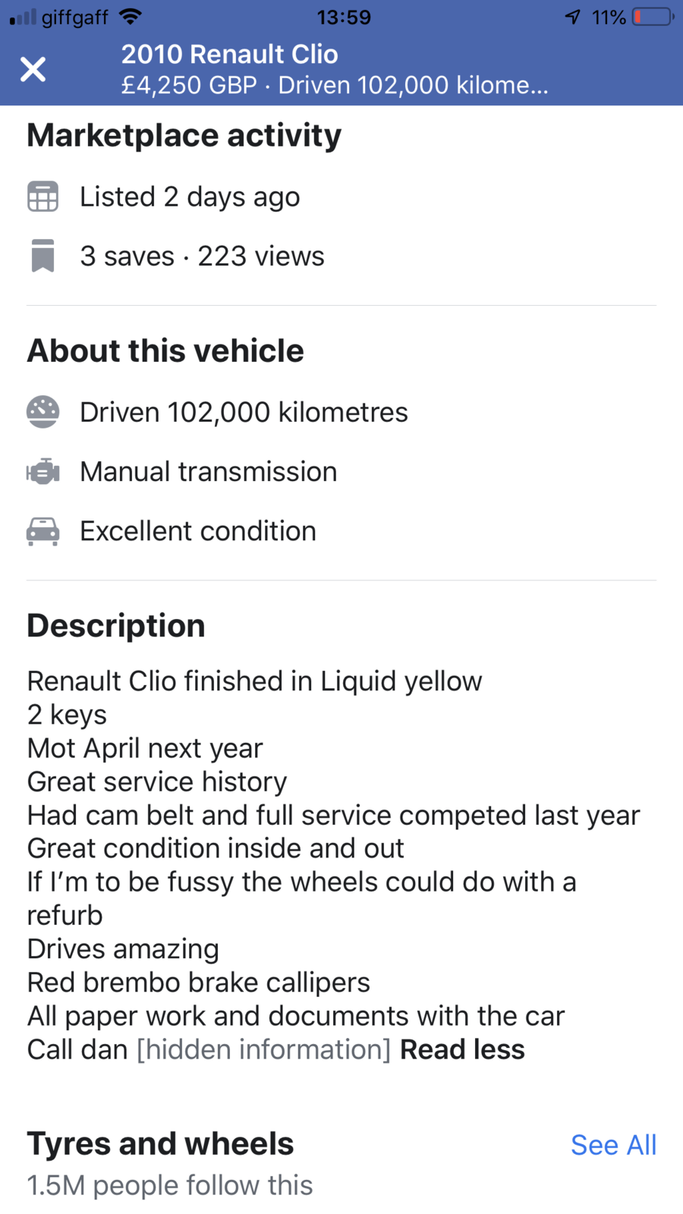Collapse description with Read less
Screen dimensions: 683x1214
coord(462,1049)
